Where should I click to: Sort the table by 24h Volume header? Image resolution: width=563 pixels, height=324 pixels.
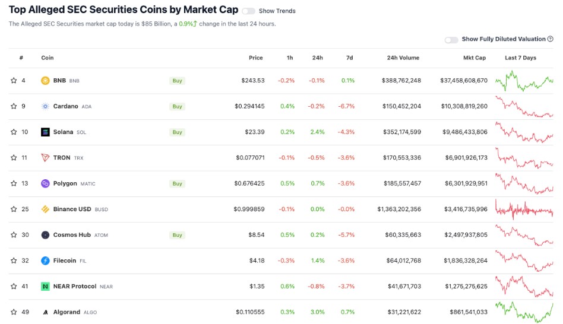coord(403,58)
